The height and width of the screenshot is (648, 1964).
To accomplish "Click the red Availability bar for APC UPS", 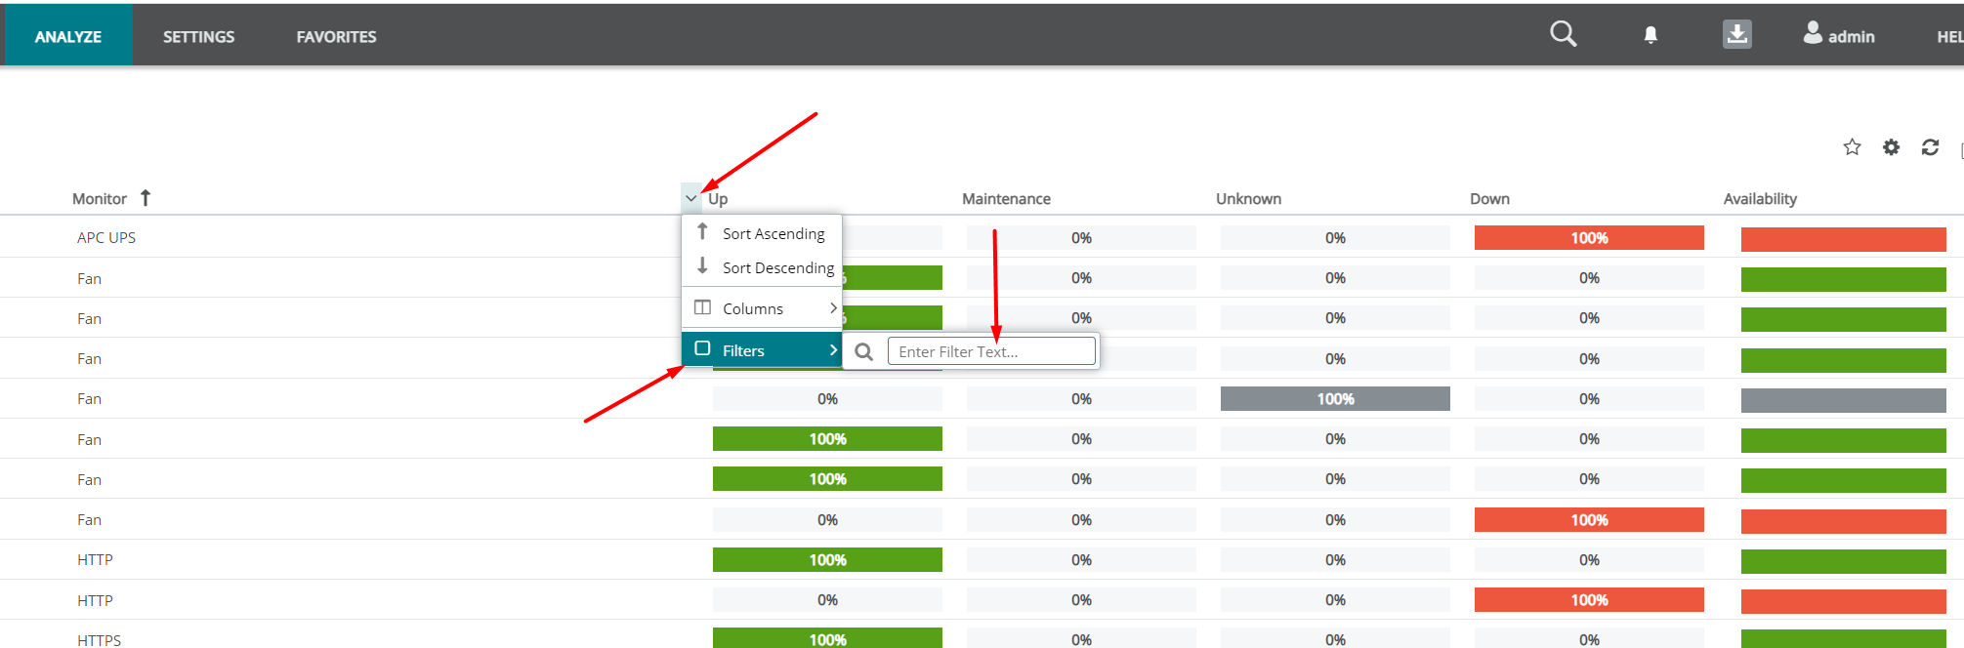I will (1844, 239).
